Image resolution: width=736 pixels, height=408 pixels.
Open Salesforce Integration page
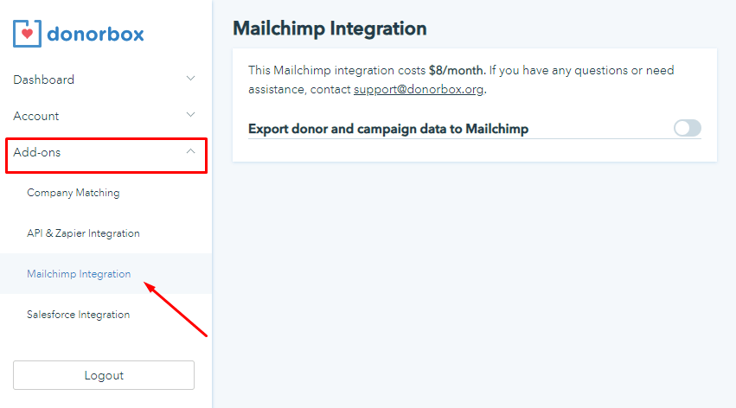tap(79, 315)
